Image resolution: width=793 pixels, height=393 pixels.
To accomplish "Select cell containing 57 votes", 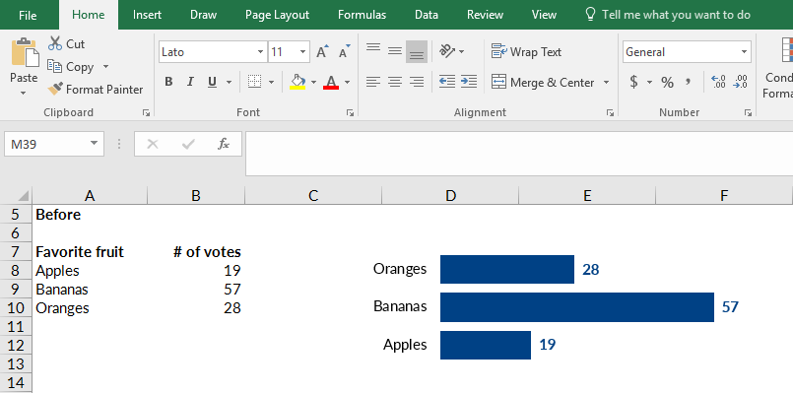I will pos(196,290).
